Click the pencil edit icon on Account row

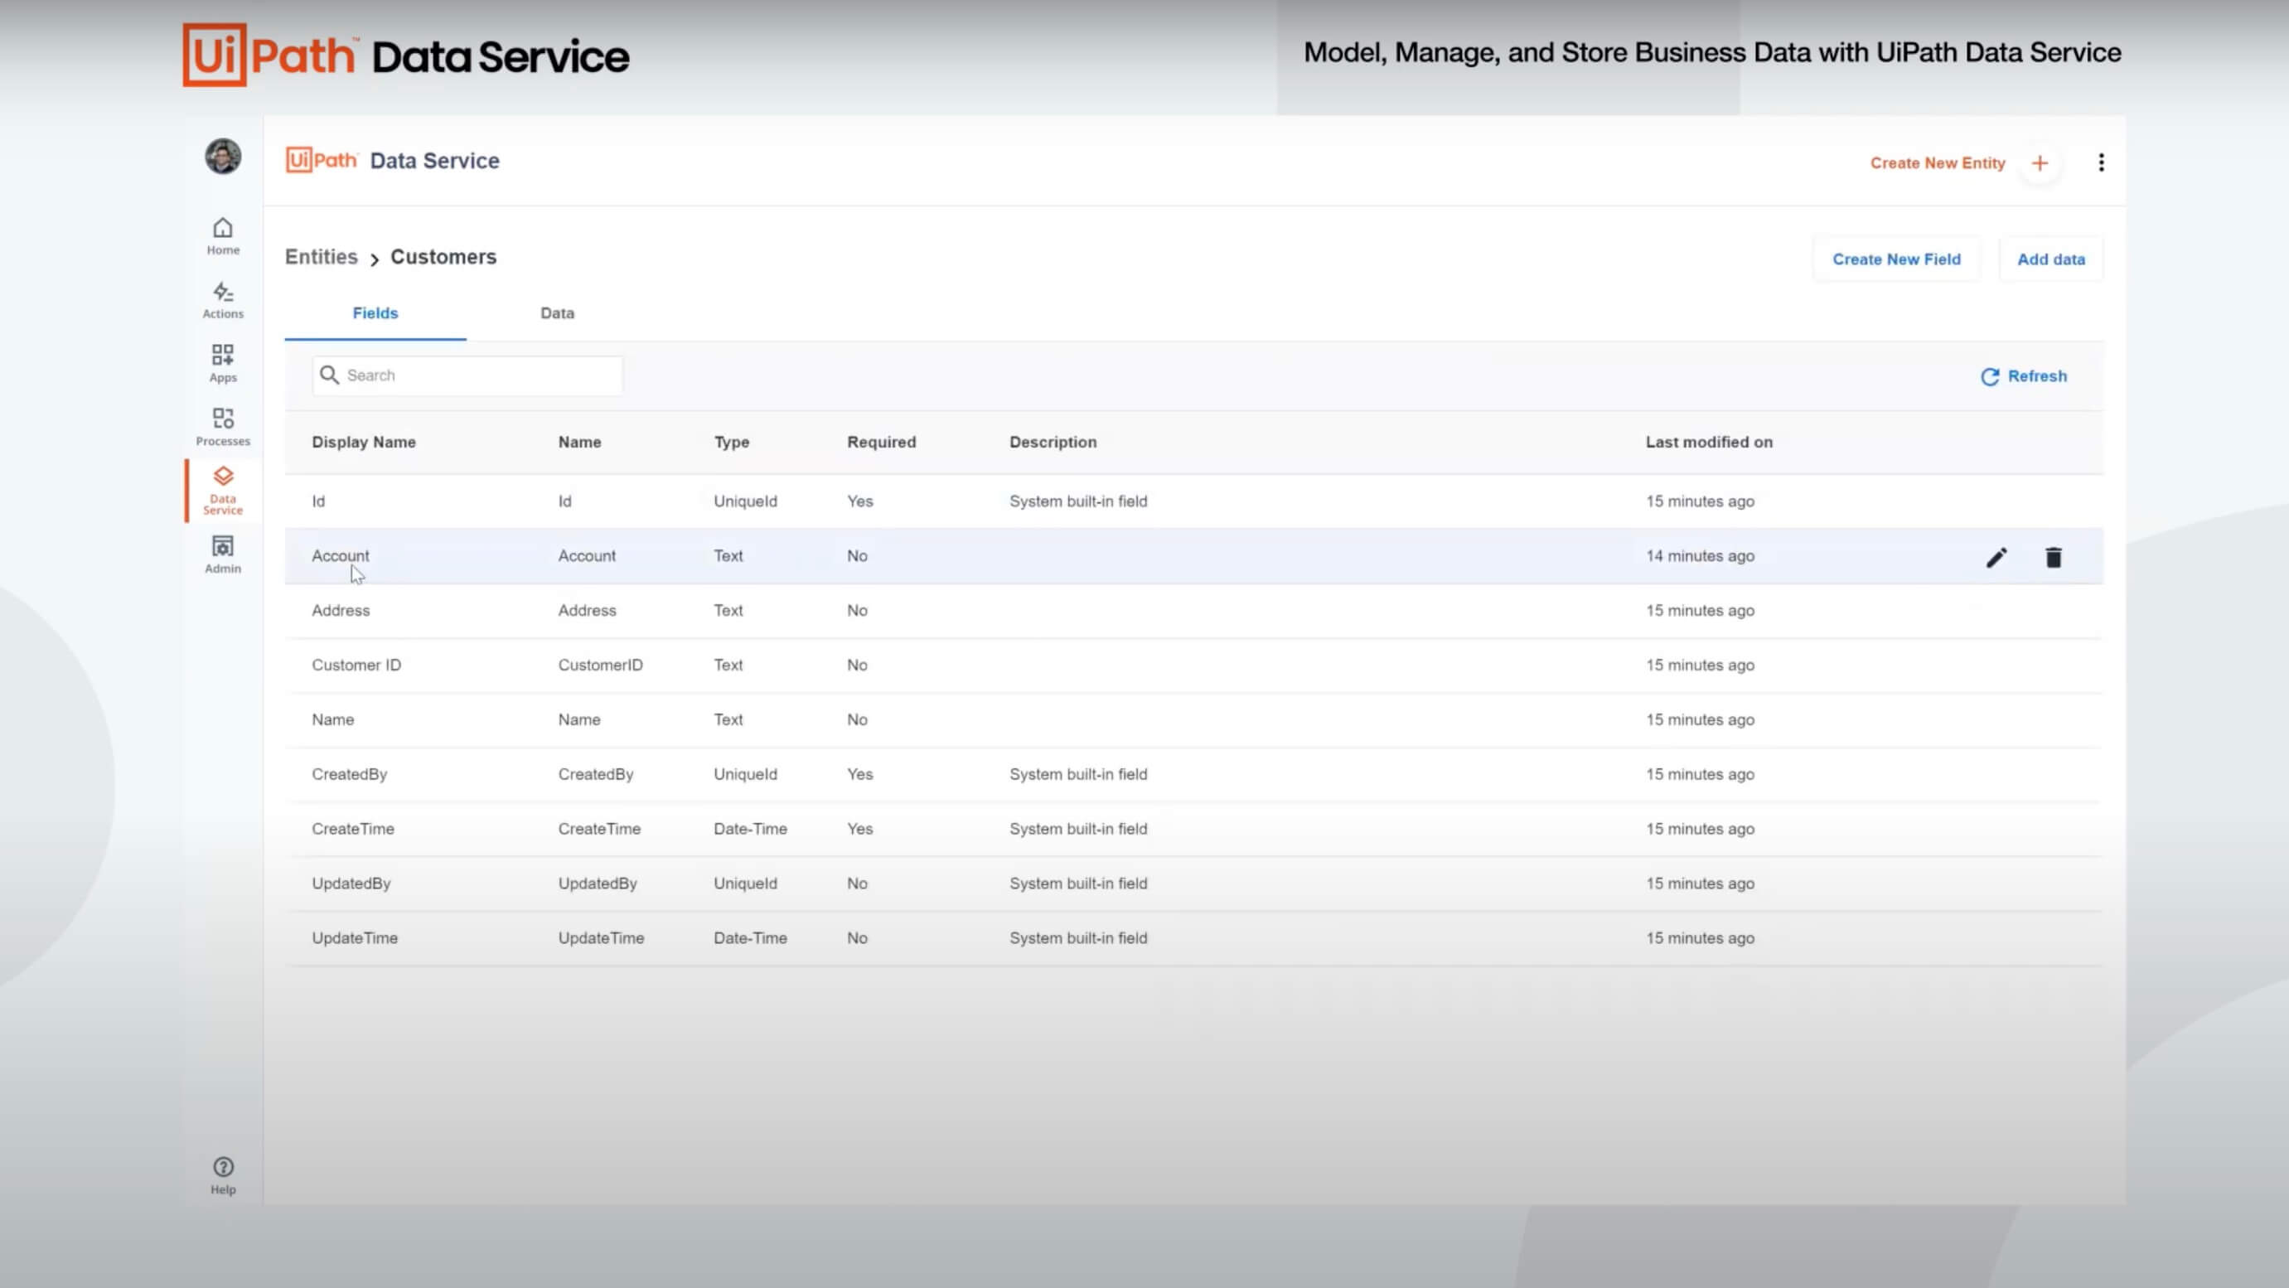(1996, 557)
